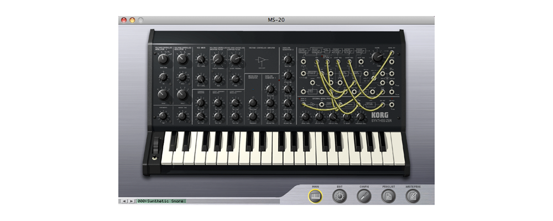Adjust the Master Tune knob
Screen dimensions: 553x221
(x=182, y=115)
